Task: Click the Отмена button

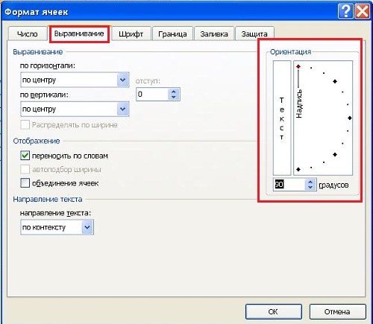Action: click(x=337, y=311)
